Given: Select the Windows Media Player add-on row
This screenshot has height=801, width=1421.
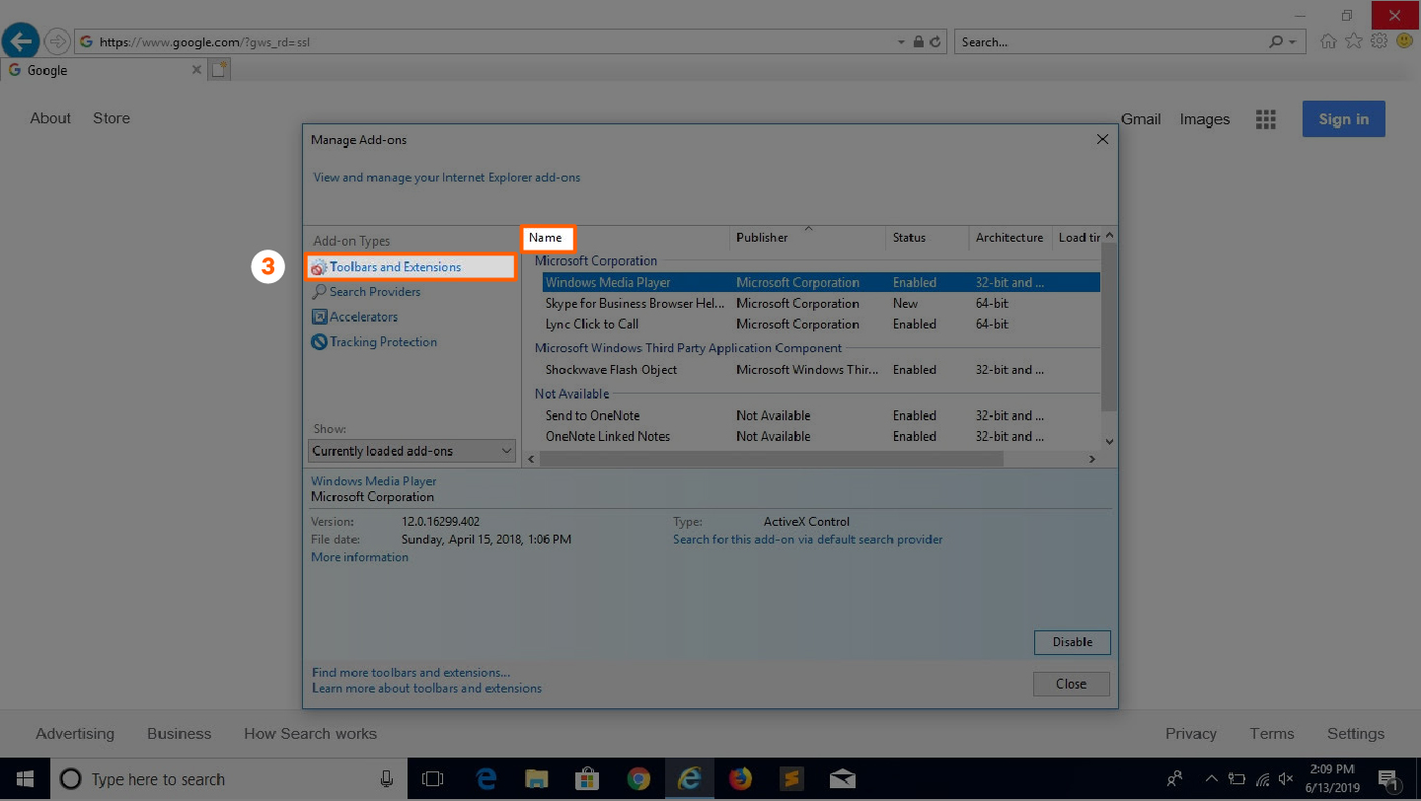Looking at the screenshot, I should 821,282.
